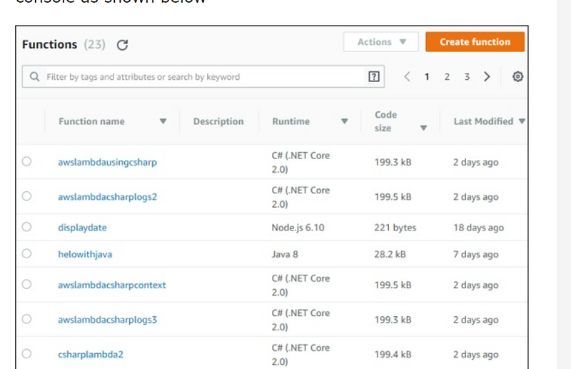
Task: Sort by Function name arrow
Action: (x=163, y=121)
